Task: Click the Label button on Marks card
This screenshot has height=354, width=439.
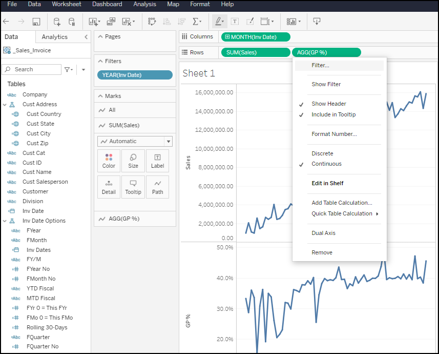Action: [157, 160]
